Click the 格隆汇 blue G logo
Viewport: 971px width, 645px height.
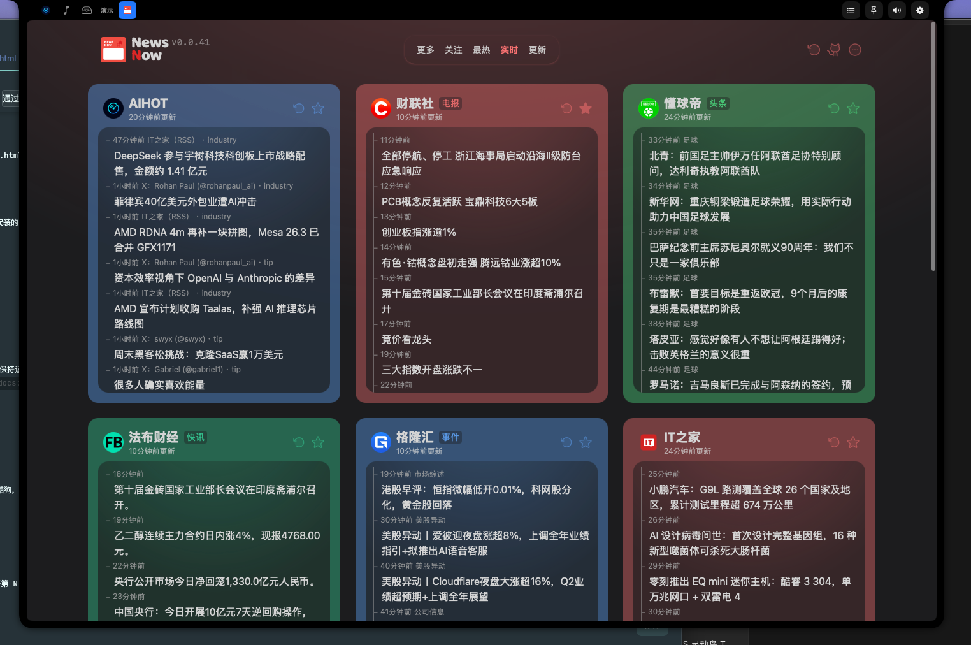[x=381, y=442]
